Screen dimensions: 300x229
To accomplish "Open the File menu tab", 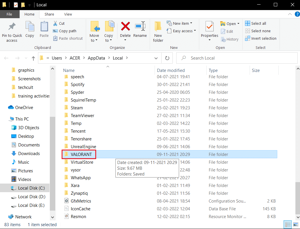I will [10, 14].
